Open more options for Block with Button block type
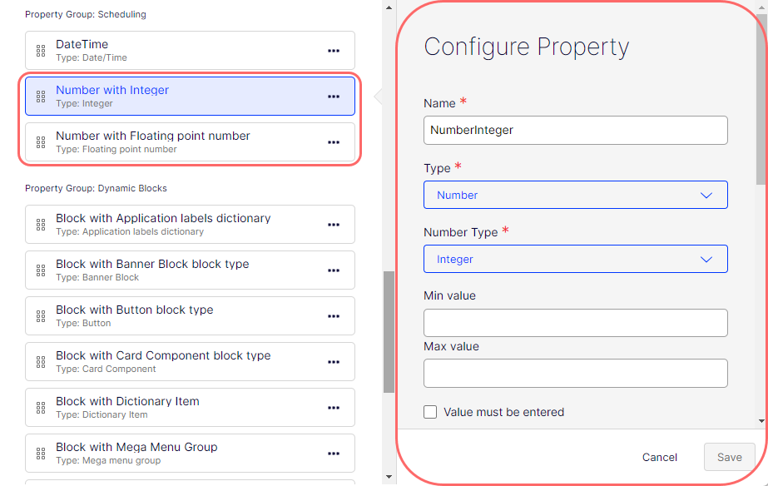Image resolution: width=768 pixels, height=486 pixels. (334, 316)
